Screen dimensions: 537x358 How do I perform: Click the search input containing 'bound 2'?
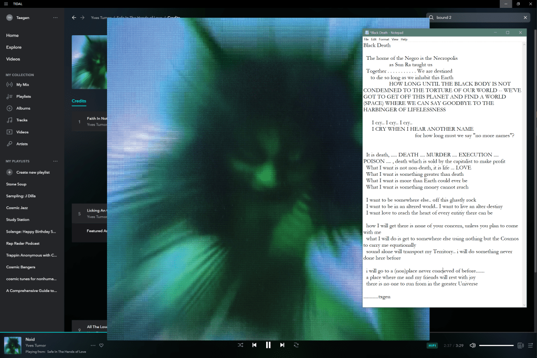click(x=475, y=17)
